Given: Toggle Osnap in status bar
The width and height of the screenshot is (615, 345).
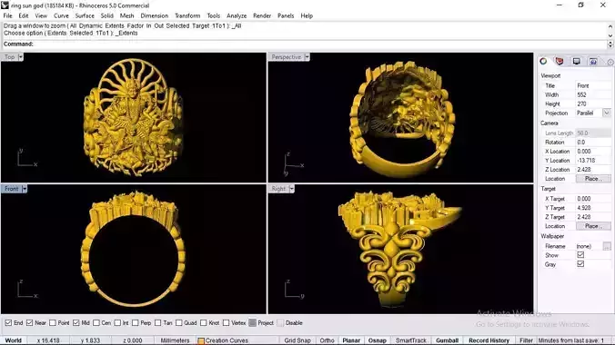Looking at the screenshot, I should pyautogui.click(x=377, y=340).
